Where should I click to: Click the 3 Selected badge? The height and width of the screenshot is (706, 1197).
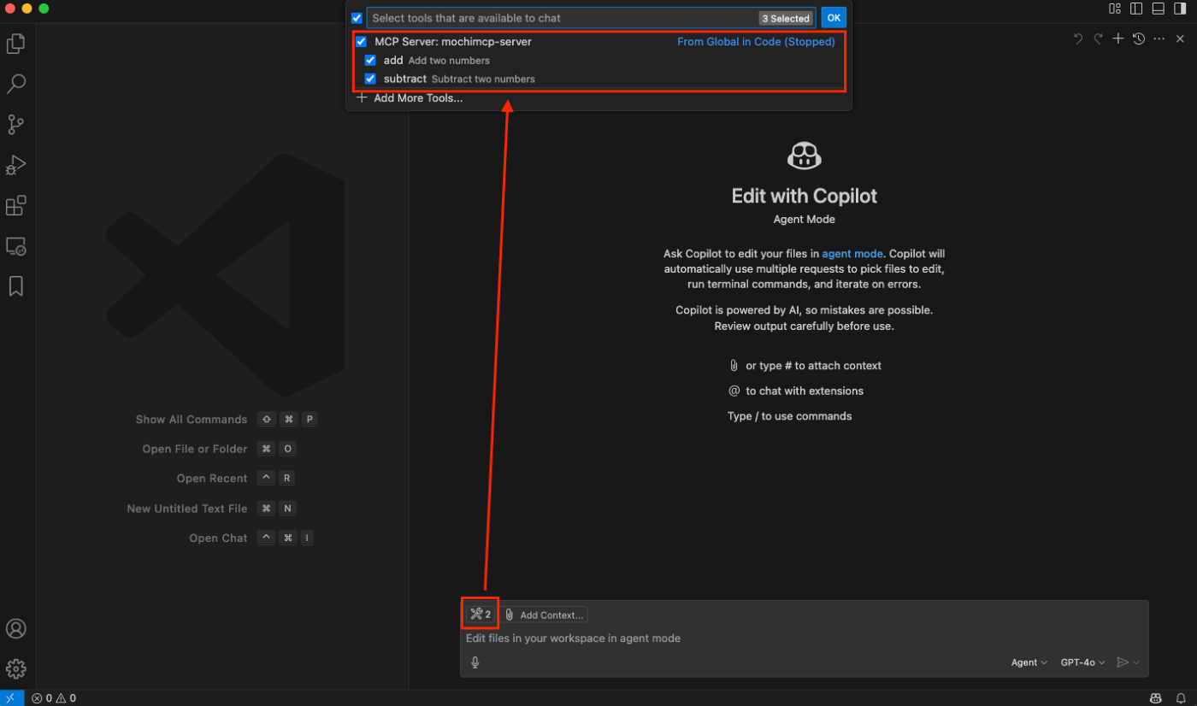point(785,19)
